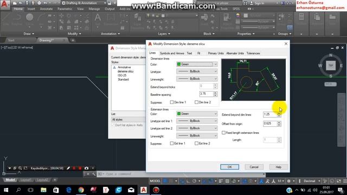The image size is (347, 195).
Task: Open the Dimension lines Color Green swatch dropdown
Action: [197, 64]
